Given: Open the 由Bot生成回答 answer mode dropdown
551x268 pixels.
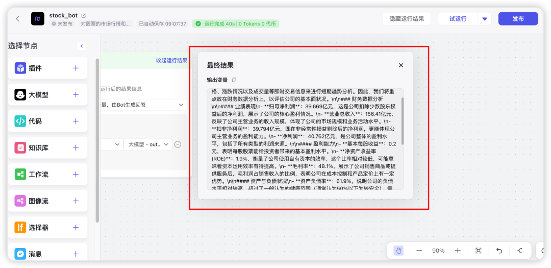Looking at the screenshot, I should point(143,105).
